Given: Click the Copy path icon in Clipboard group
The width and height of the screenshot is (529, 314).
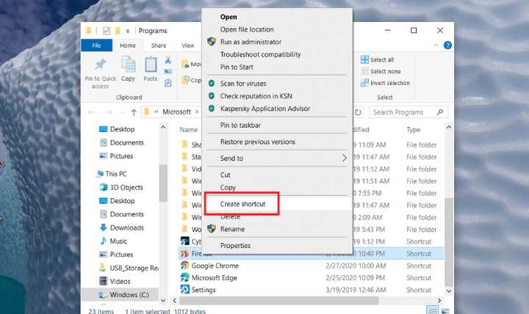Looking at the screenshot, I should click(x=168, y=71).
